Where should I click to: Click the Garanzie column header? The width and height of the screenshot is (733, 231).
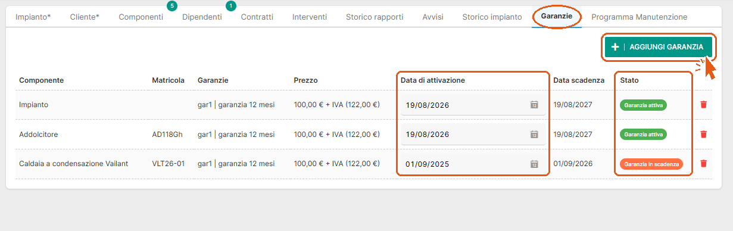(213, 80)
